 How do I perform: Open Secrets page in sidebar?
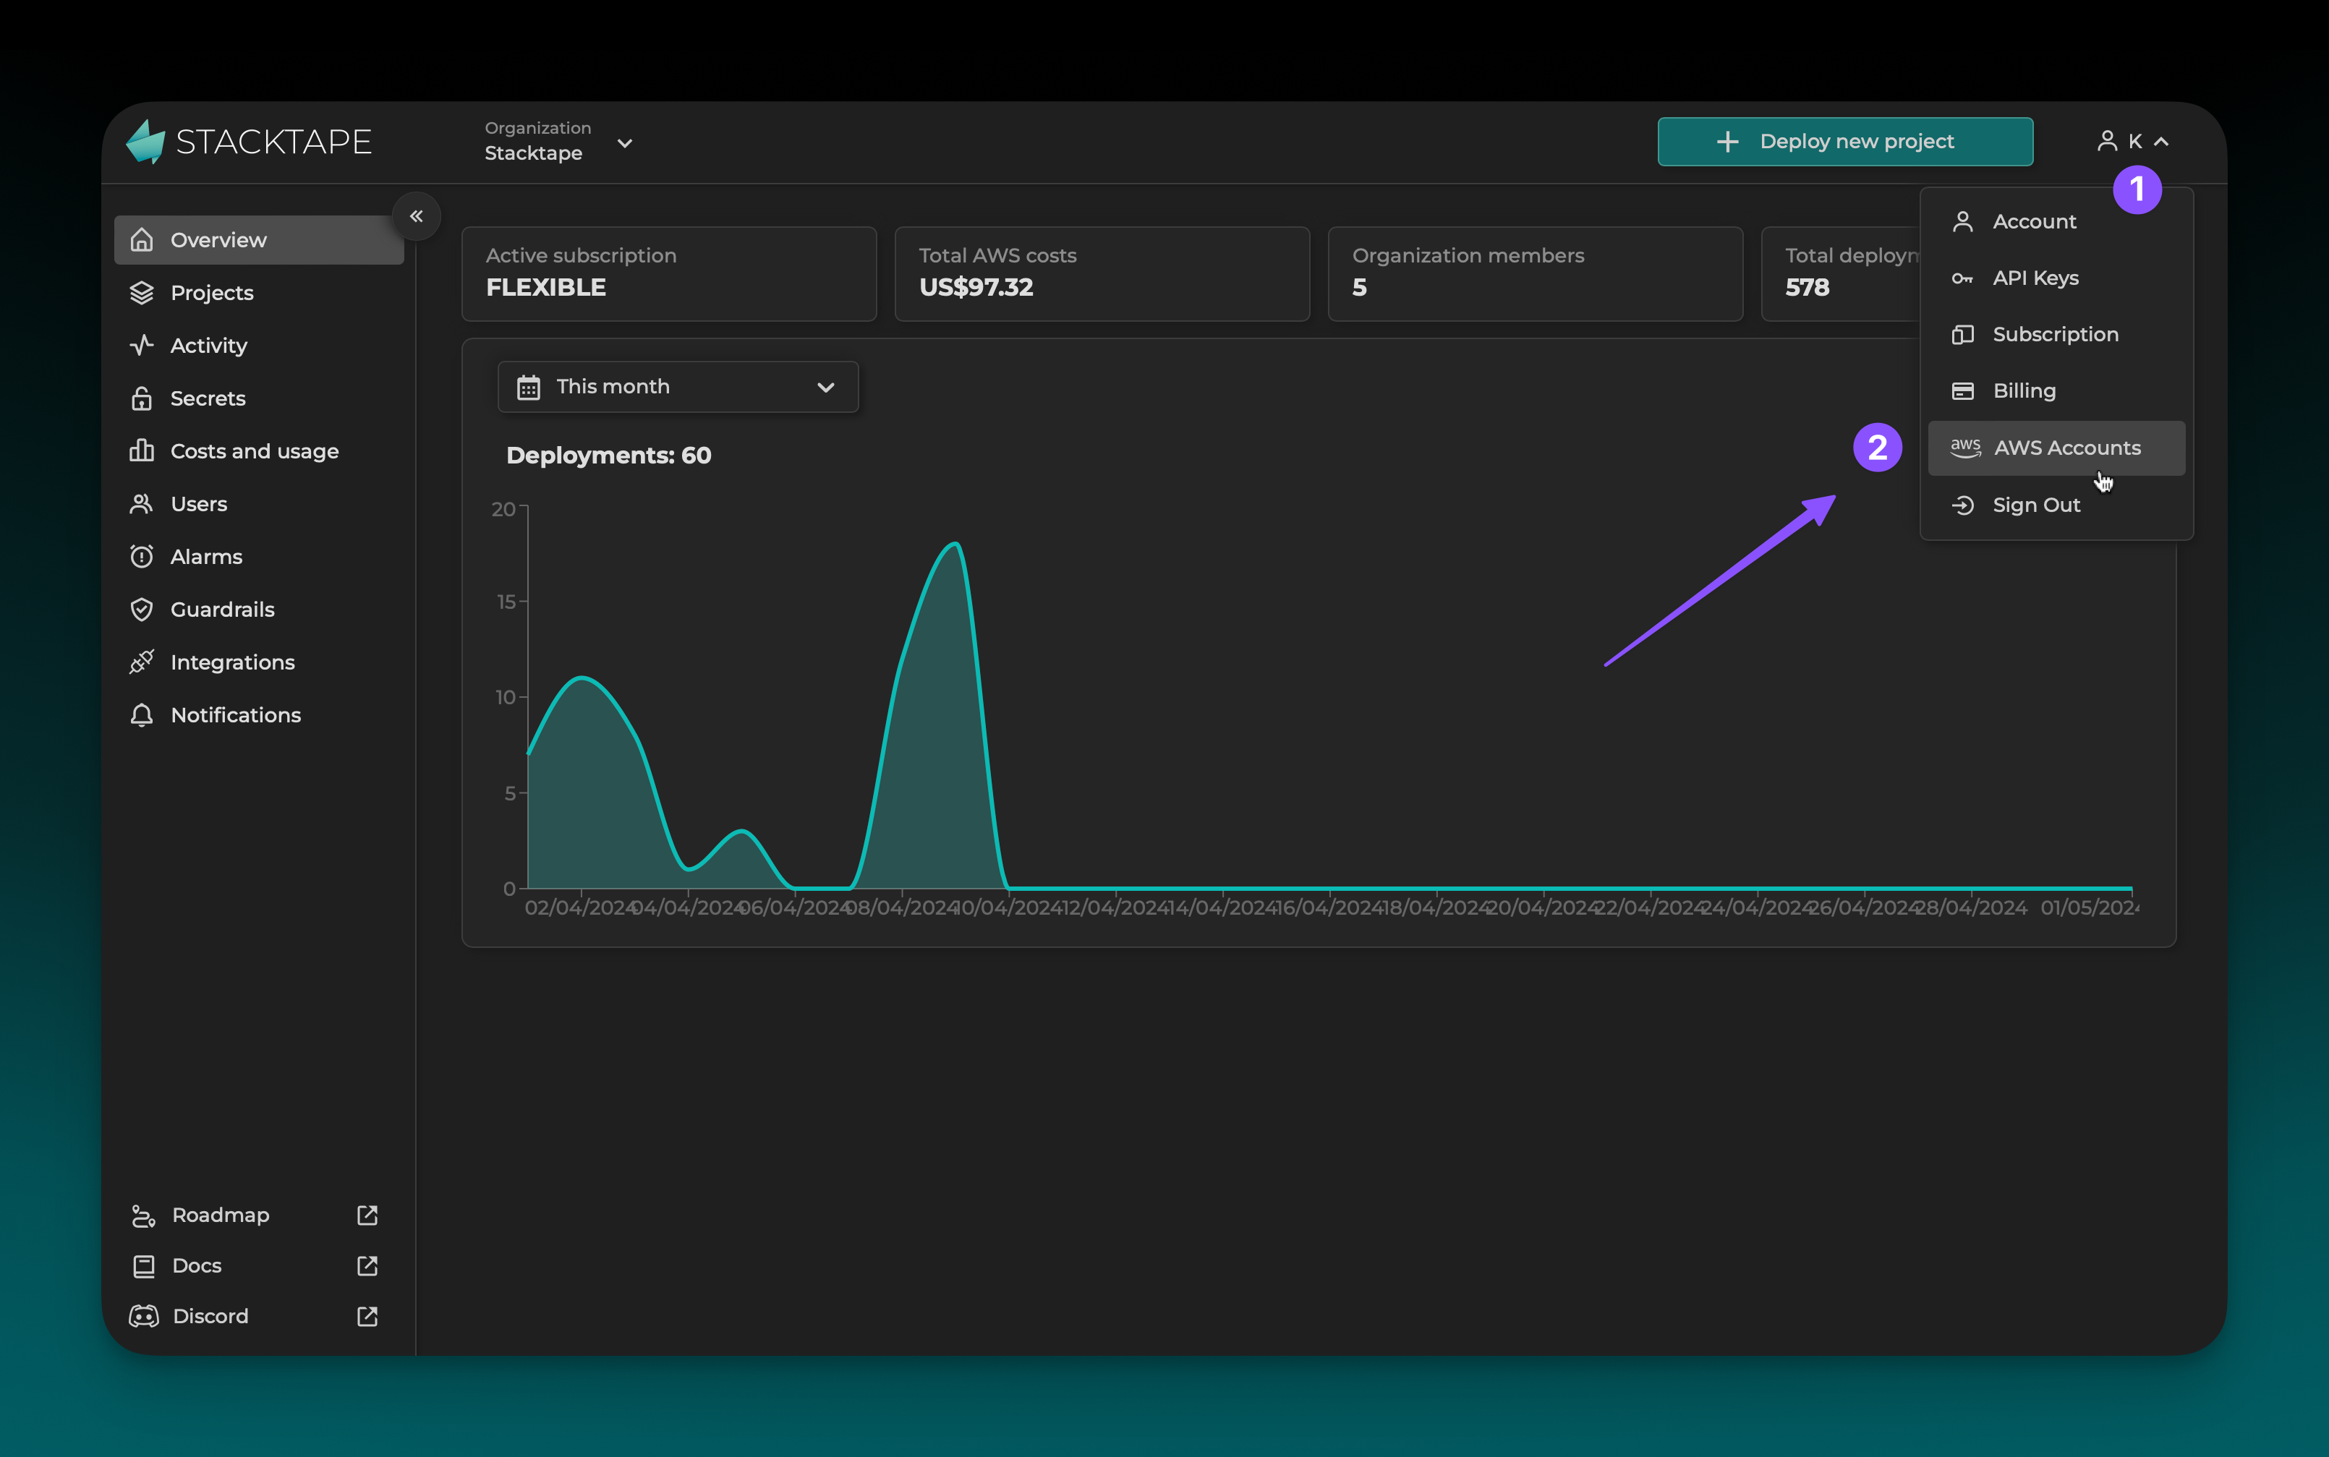click(258, 398)
